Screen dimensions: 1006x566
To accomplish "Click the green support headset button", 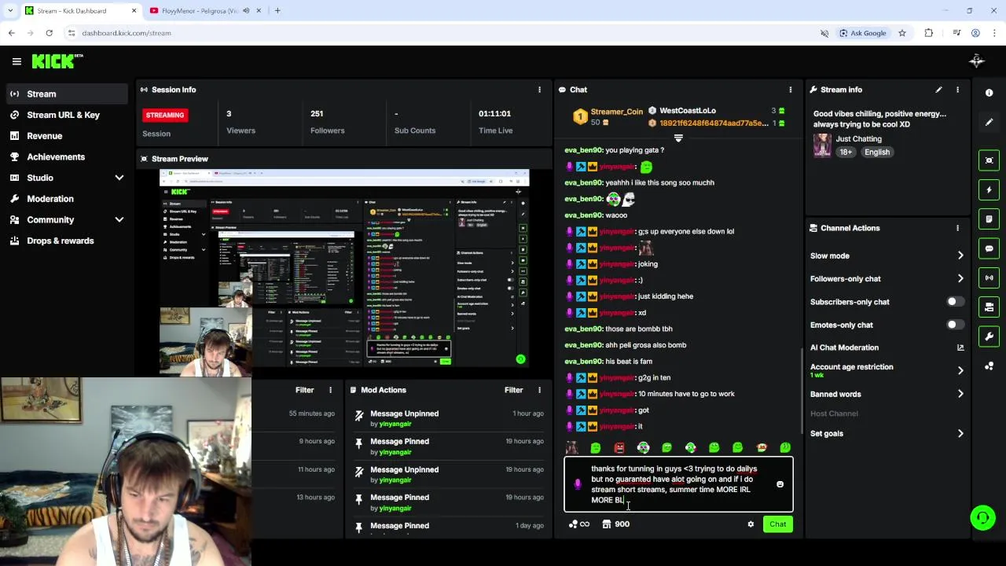I will 982,517.
